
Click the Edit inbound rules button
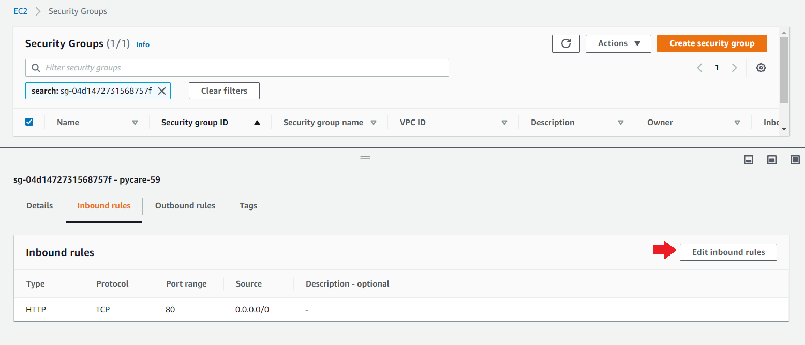[728, 252]
